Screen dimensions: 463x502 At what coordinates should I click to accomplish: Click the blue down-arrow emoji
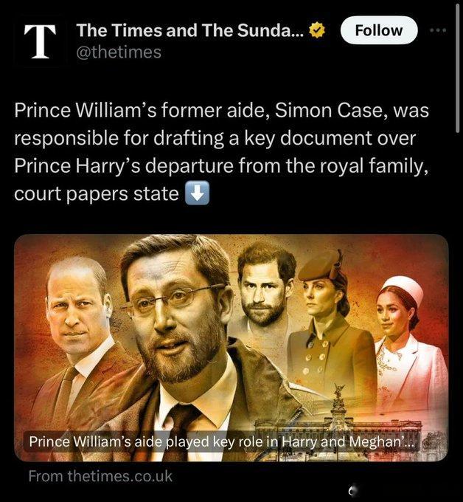[x=198, y=193]
